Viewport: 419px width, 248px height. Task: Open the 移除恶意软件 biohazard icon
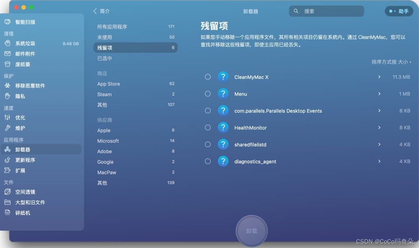(x=7, y=86)
